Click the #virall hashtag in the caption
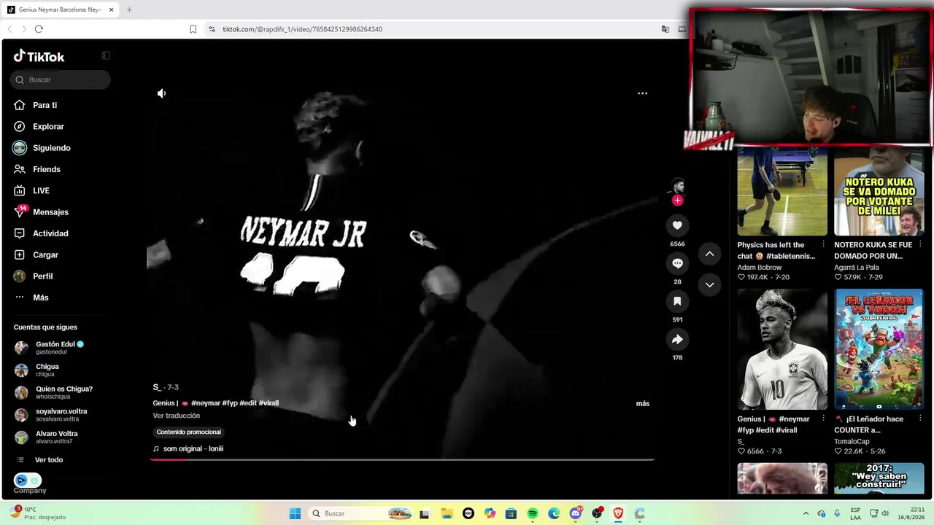Image resolution: width=934 pixels, height=525 pixels. (x=269, y=403)
